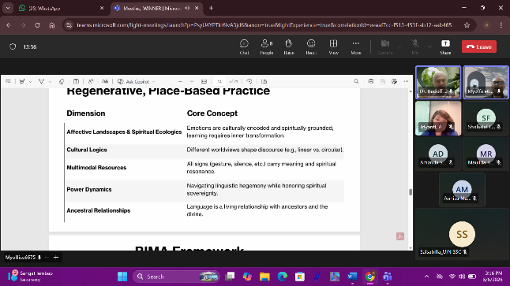This screenshot has width=510, height=286.
Task: Expand the microphone options chevron
Action: (x=429, y=46)
